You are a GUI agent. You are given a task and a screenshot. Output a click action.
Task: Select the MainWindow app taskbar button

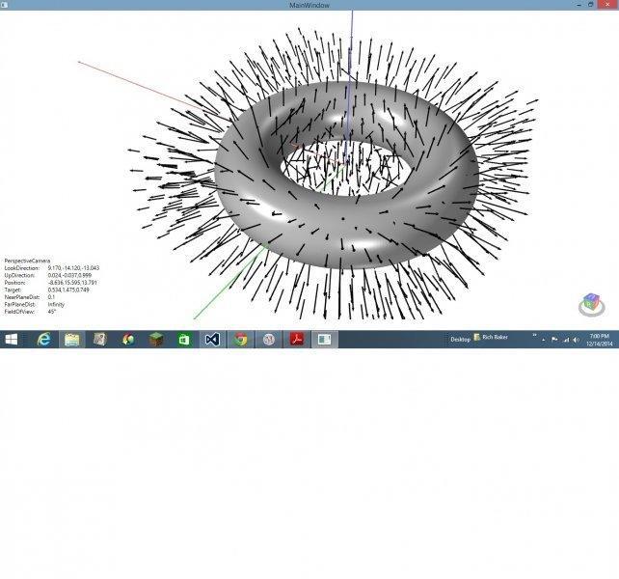[325, 340]
